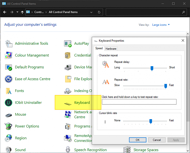Viewport: 190px width, 153px height.
Task: Refresh the Control Panel view
Action: point(99,12)
